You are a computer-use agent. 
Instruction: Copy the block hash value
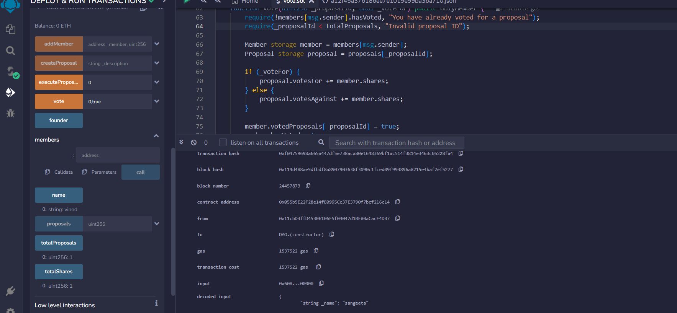pos(461,169)
